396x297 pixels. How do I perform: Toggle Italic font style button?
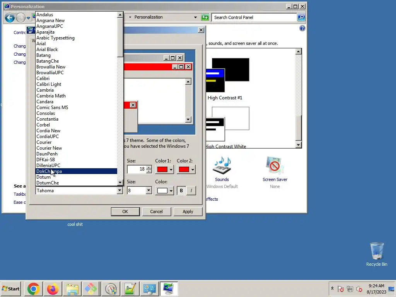point(191,191)
